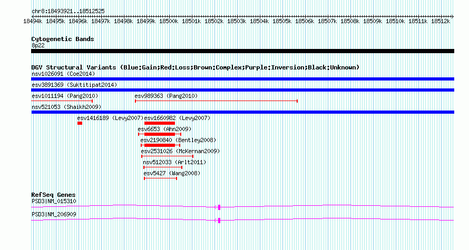Open the nsv512033 (Arlt2011) label
The height and width of the screenshot is (250, 469).
(174, 162)
